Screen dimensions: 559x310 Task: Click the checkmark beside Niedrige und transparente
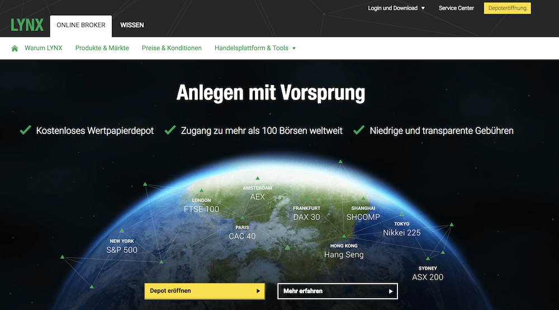pyautogui.click(x=359, y=130)
